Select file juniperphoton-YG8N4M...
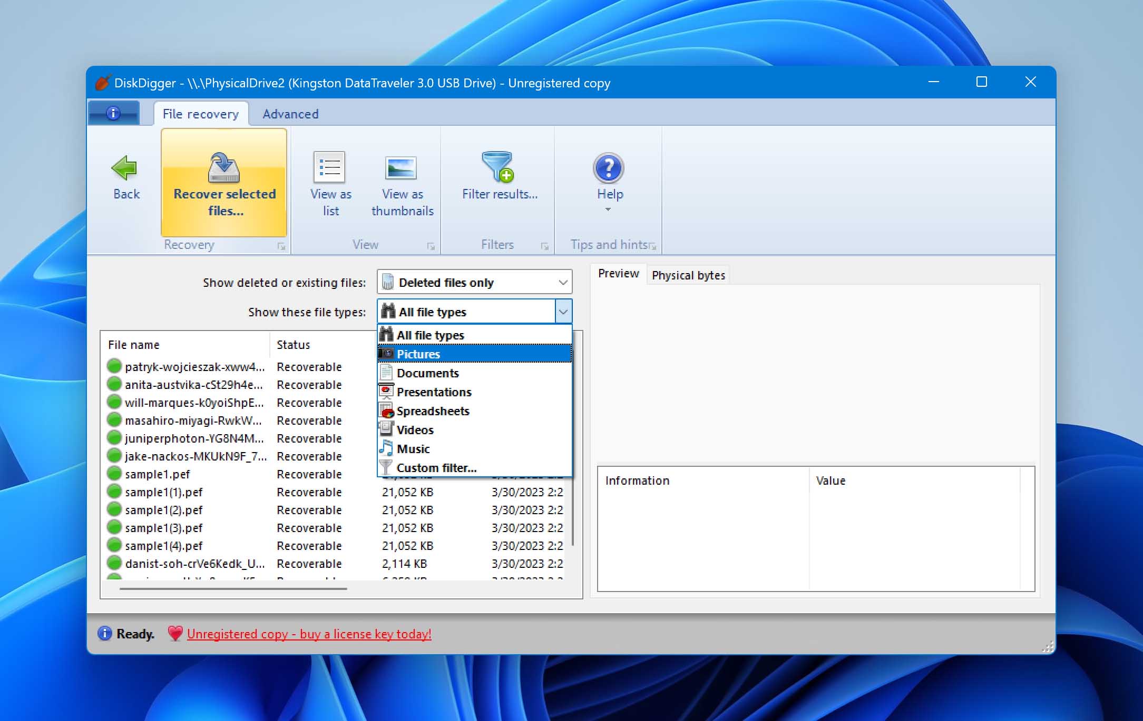1143x721 pixels. point(194,438)
